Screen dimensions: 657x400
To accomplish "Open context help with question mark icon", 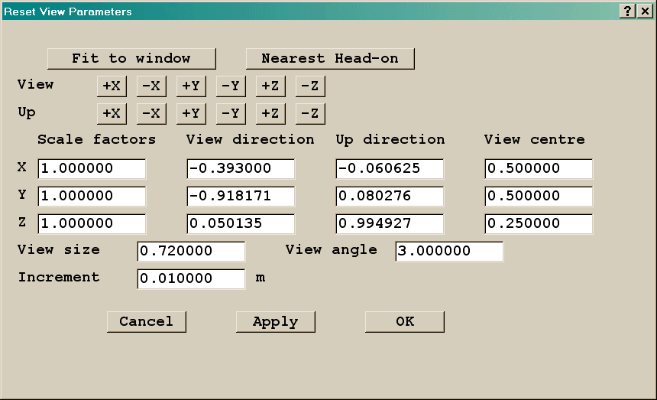I will tap(627, 11).
